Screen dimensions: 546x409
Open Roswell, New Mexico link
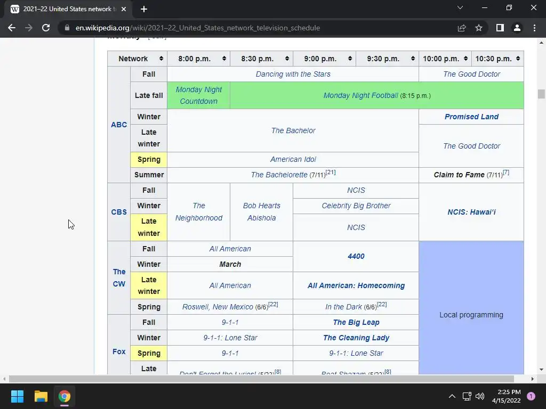[x=218, y=307]
